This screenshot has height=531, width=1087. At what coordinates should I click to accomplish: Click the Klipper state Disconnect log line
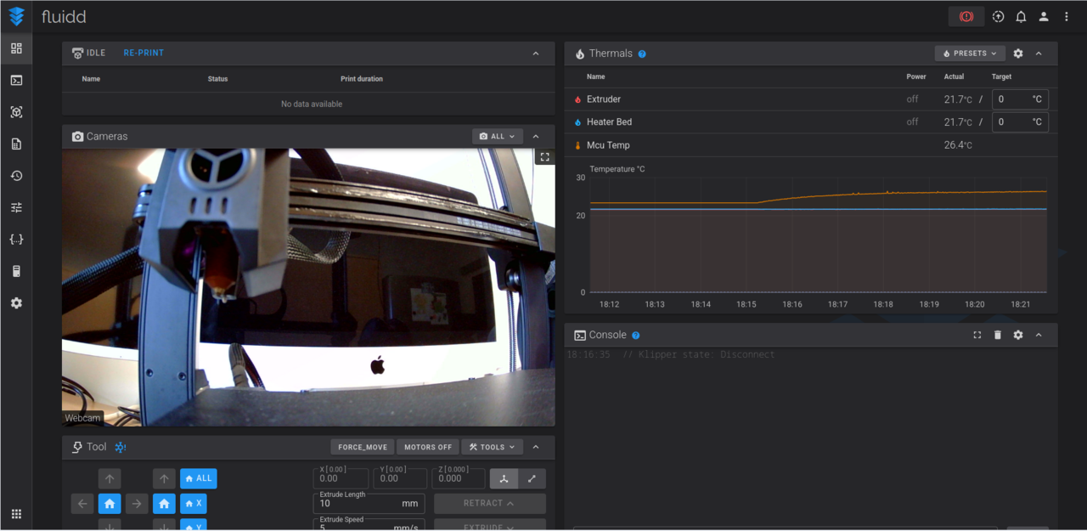671,355
